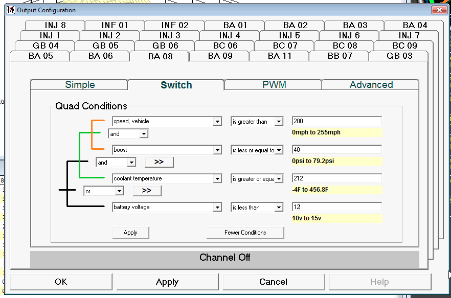The width and height of the screenshot is (451, 298).
Task: Expand the 'or' logic operator dropdown
Action: point(119,191)
